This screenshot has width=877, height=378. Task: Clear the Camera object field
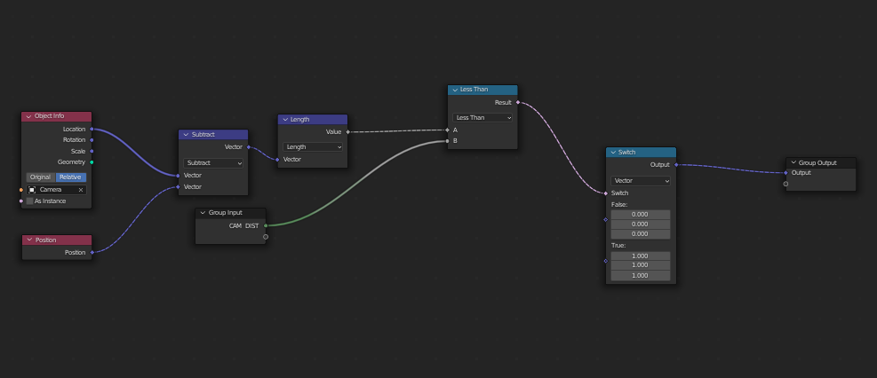pyautogui.click(x=81, y=190)
